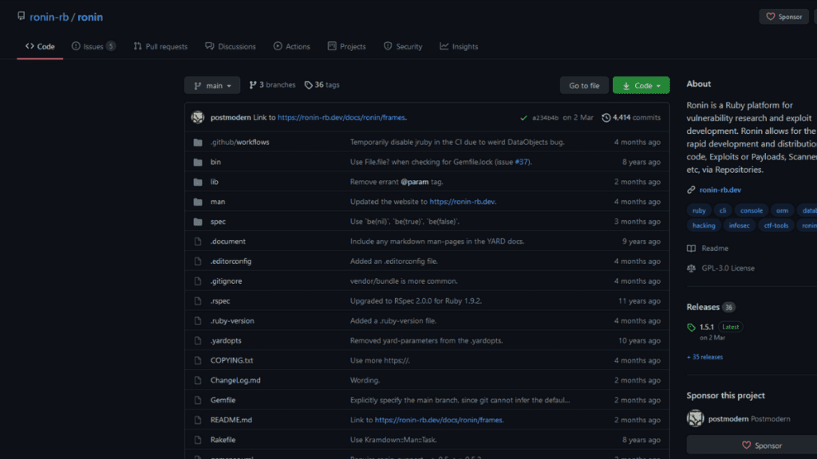817x459 pixels.
Task: Click the console topic tag
Action: pos(752,210)
